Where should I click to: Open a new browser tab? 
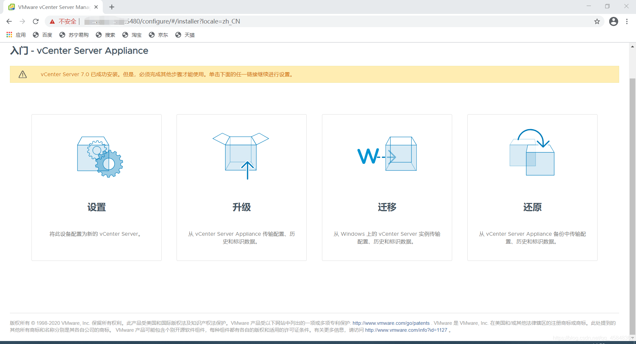click(112, 7)
